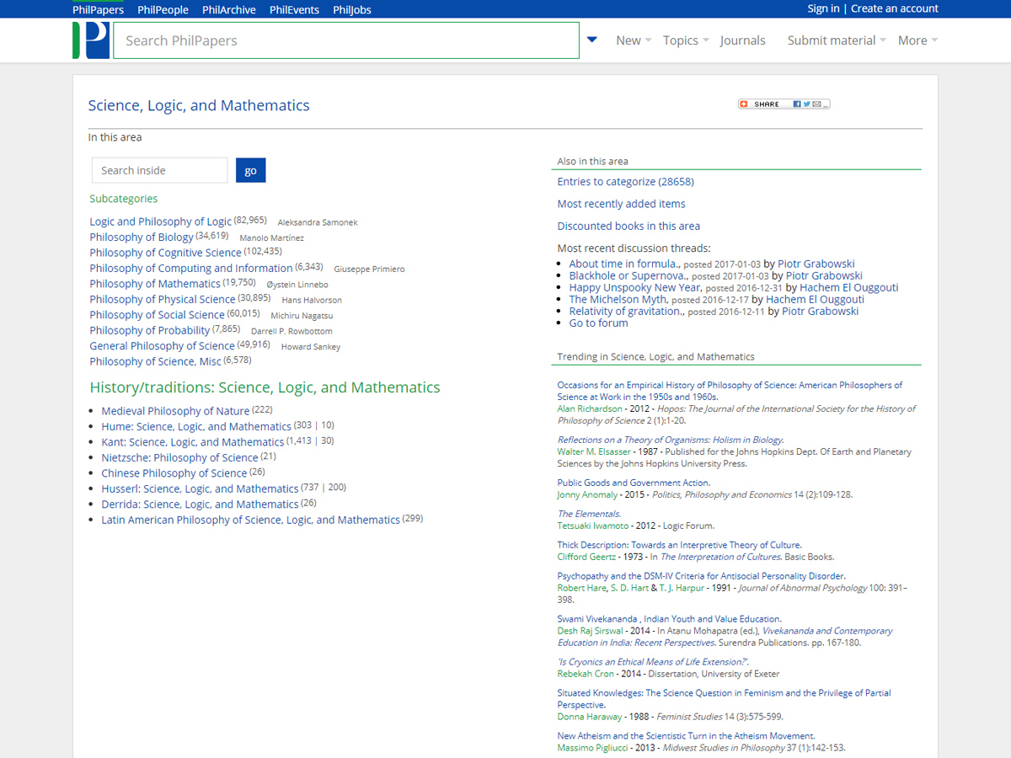1011x758 pixels.
Task: Share the page via the Twitter icon
Action: (x=807, y=104)
